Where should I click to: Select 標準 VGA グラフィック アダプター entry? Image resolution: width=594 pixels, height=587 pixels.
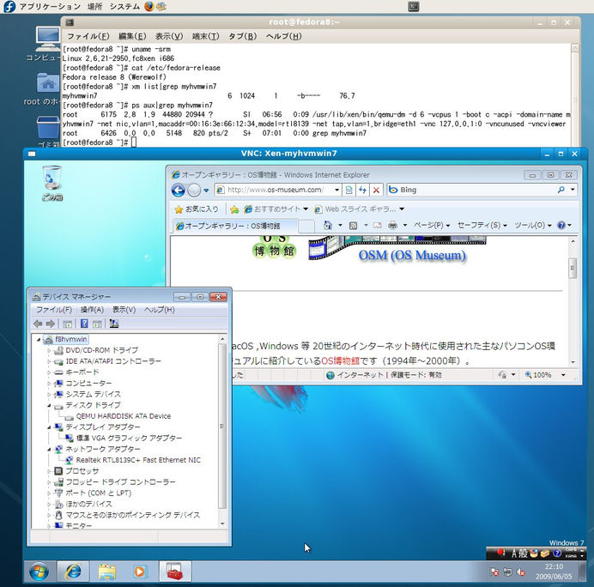click(x=129, y=439)
